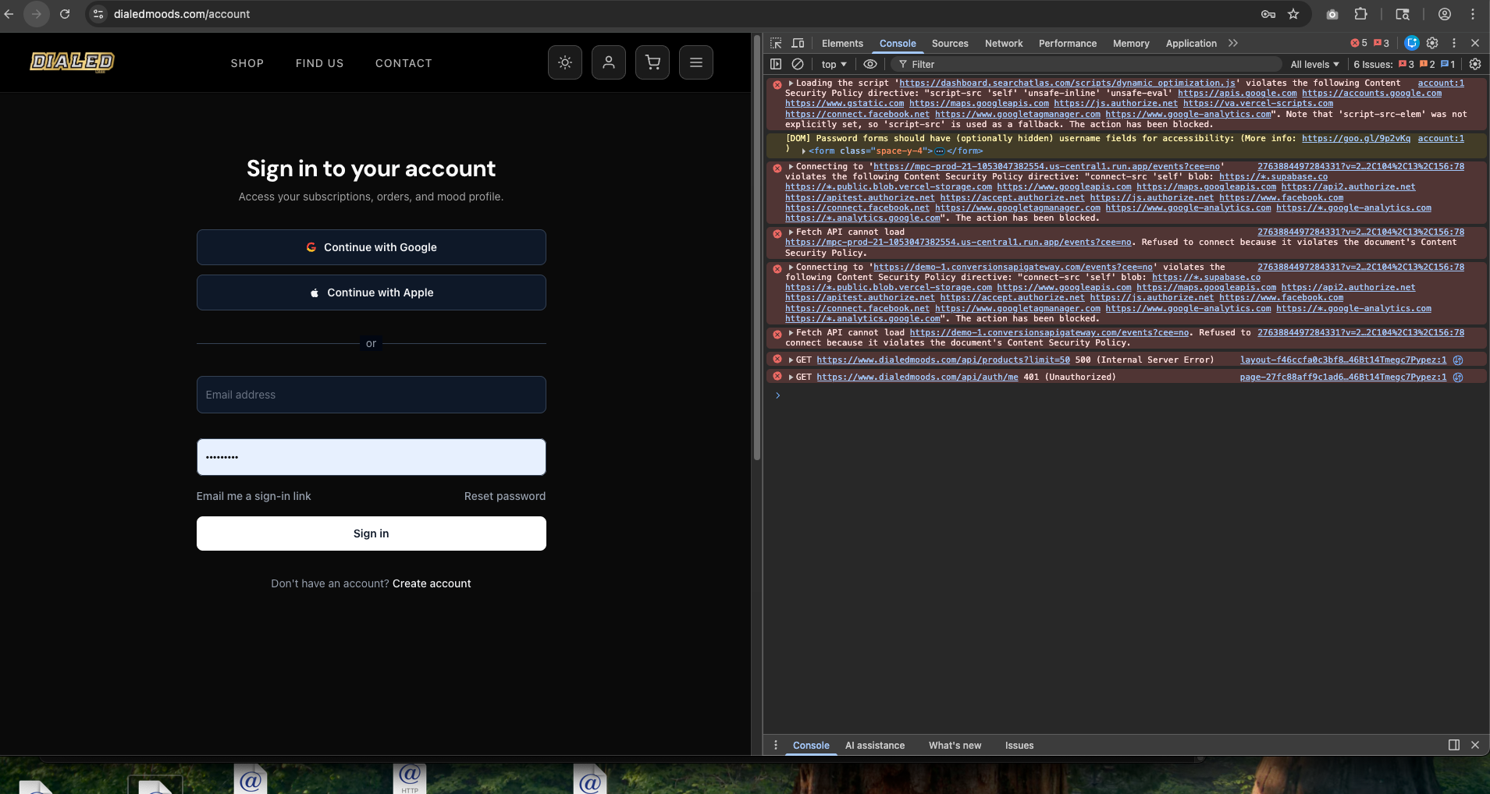
Task: Close the bottom drawer
Action: point(1475,745)
